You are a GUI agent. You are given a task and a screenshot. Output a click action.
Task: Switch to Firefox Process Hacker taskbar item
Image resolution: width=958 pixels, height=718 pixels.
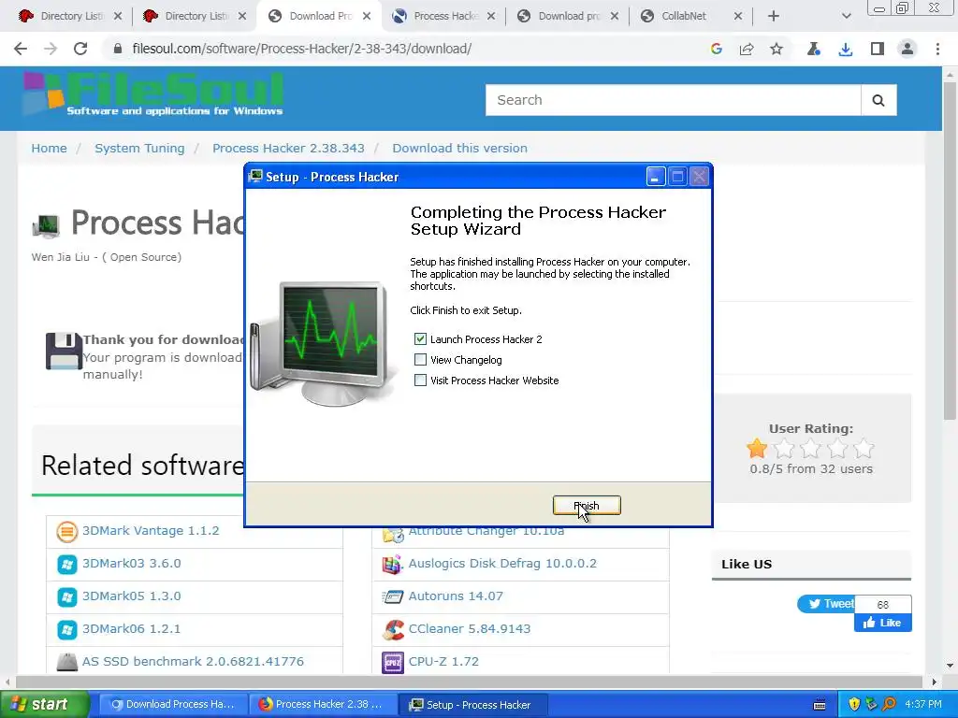point(322,705)
